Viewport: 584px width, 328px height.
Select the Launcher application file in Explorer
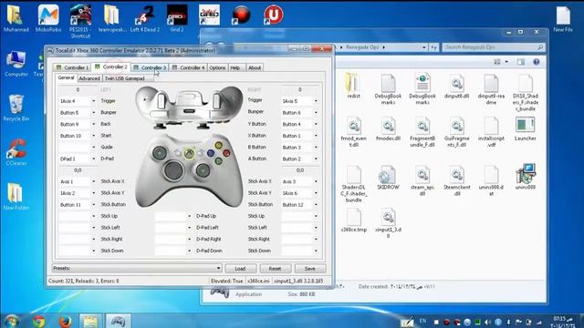[526, 128]
